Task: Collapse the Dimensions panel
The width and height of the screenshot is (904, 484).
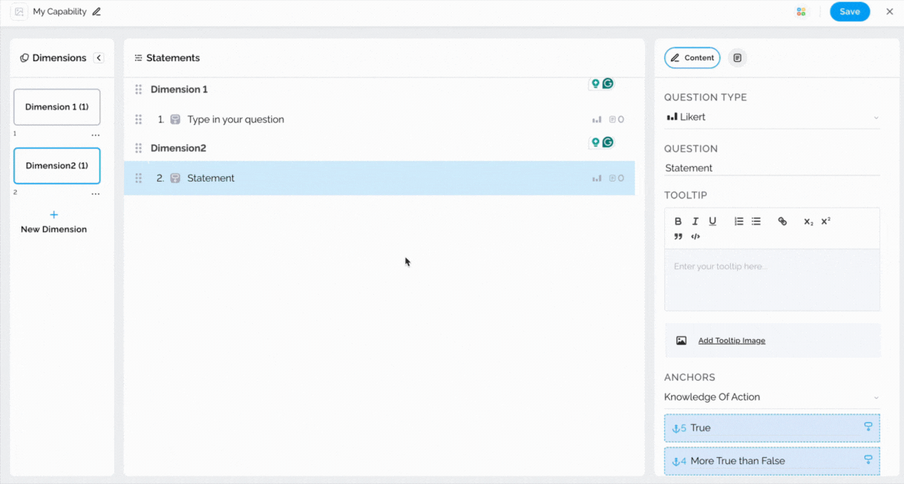Action: (x=99, y=58)
